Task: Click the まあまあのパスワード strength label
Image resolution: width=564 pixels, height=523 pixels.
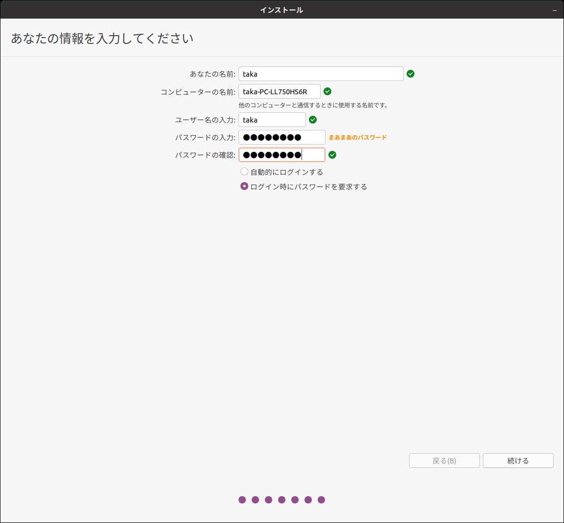Action: [358, 137]
